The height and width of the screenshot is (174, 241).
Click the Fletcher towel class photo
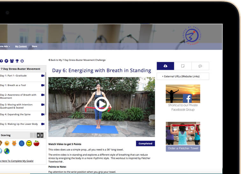pyautogui.click(x=183, y=133)
